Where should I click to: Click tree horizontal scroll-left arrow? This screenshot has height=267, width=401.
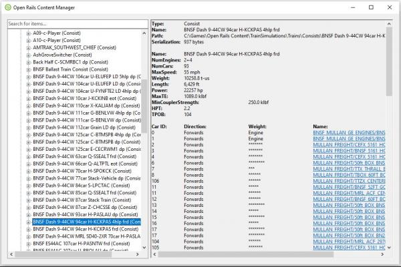(x=11, y=254)
